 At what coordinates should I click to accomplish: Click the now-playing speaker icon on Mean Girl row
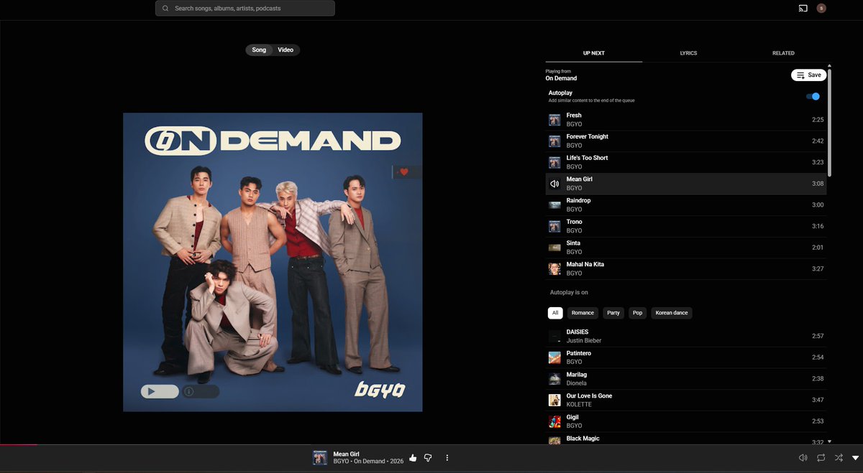pos(554,184)
